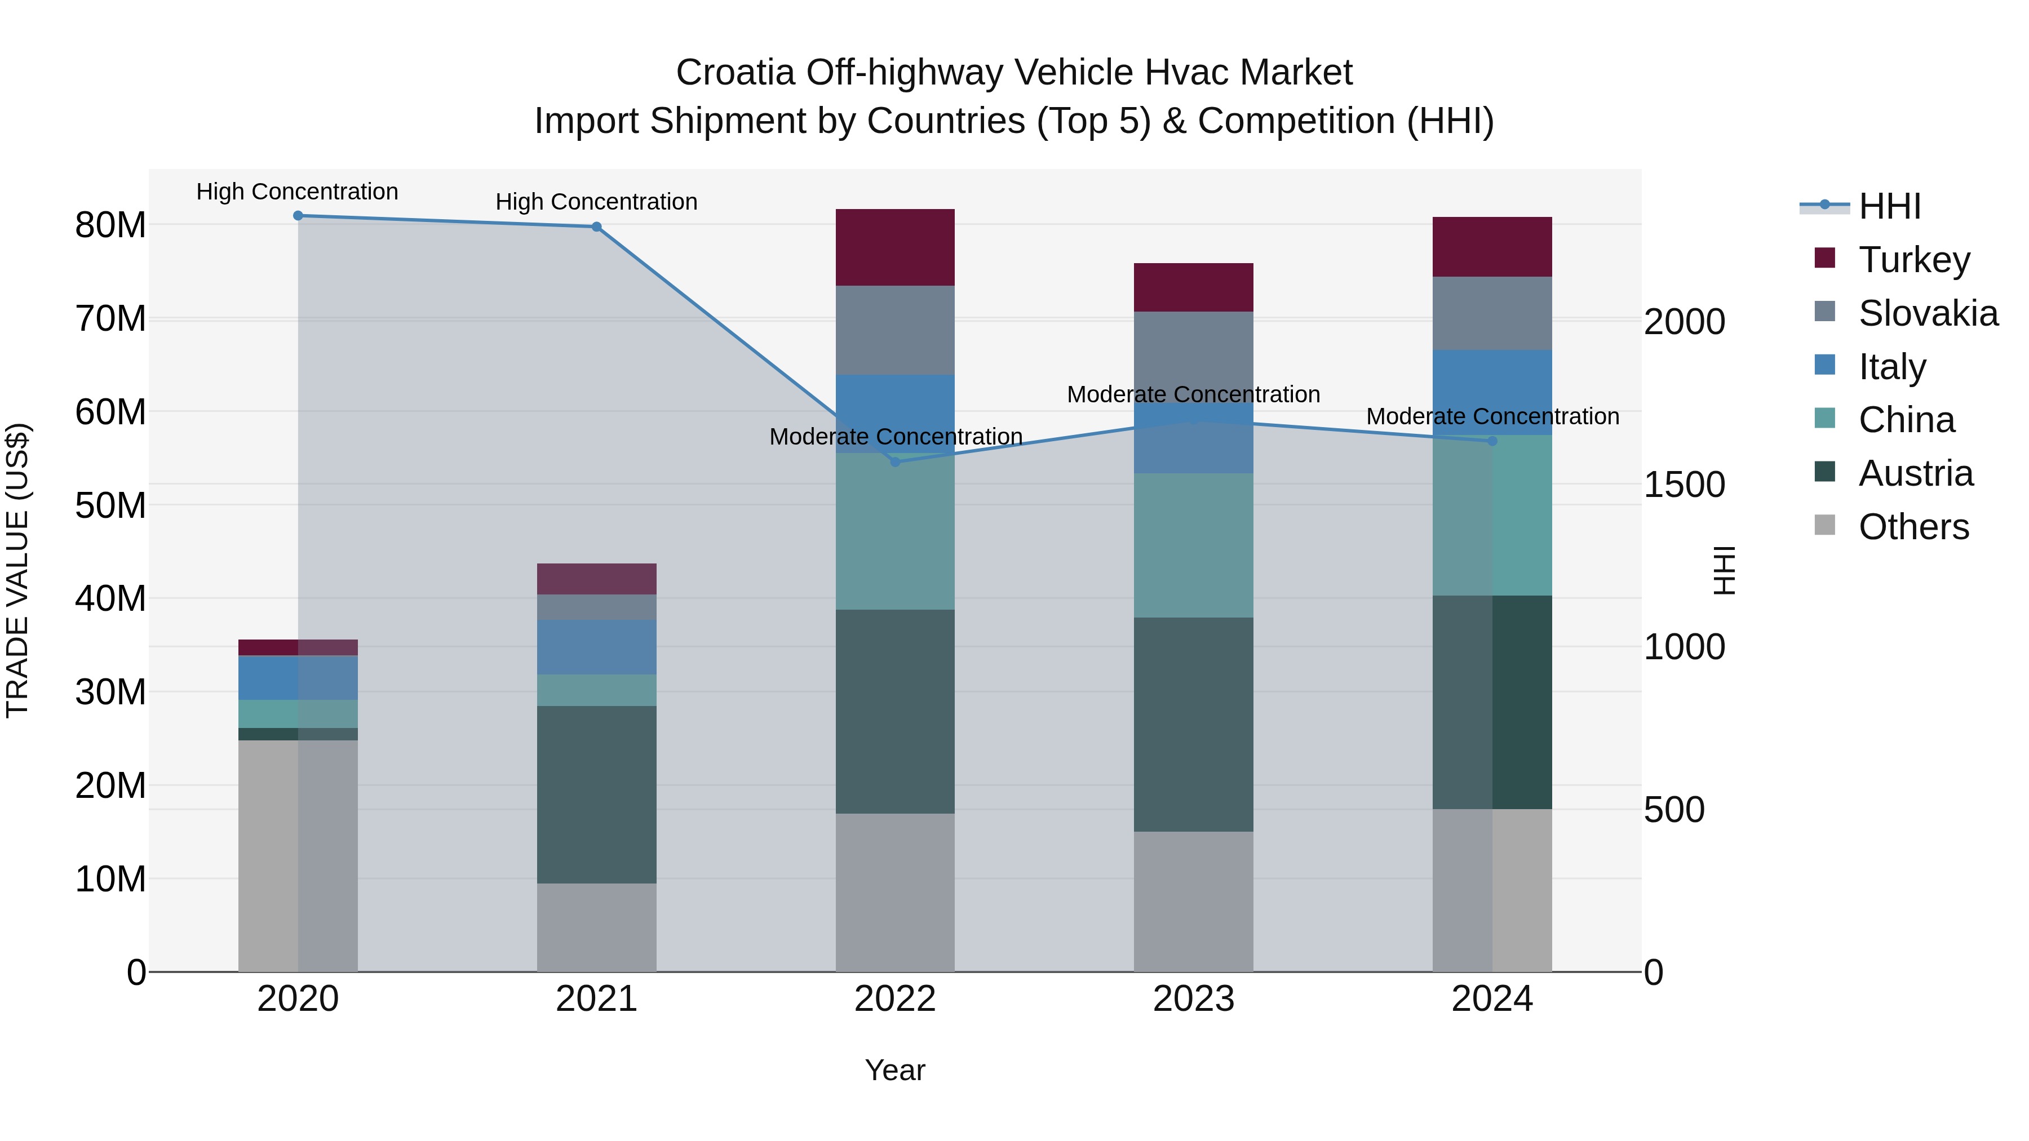Toggle the HHI legend entry

pyautogui.click(x=1860, y=206)
